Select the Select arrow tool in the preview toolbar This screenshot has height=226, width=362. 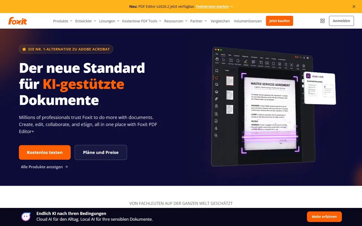[224, 61]
